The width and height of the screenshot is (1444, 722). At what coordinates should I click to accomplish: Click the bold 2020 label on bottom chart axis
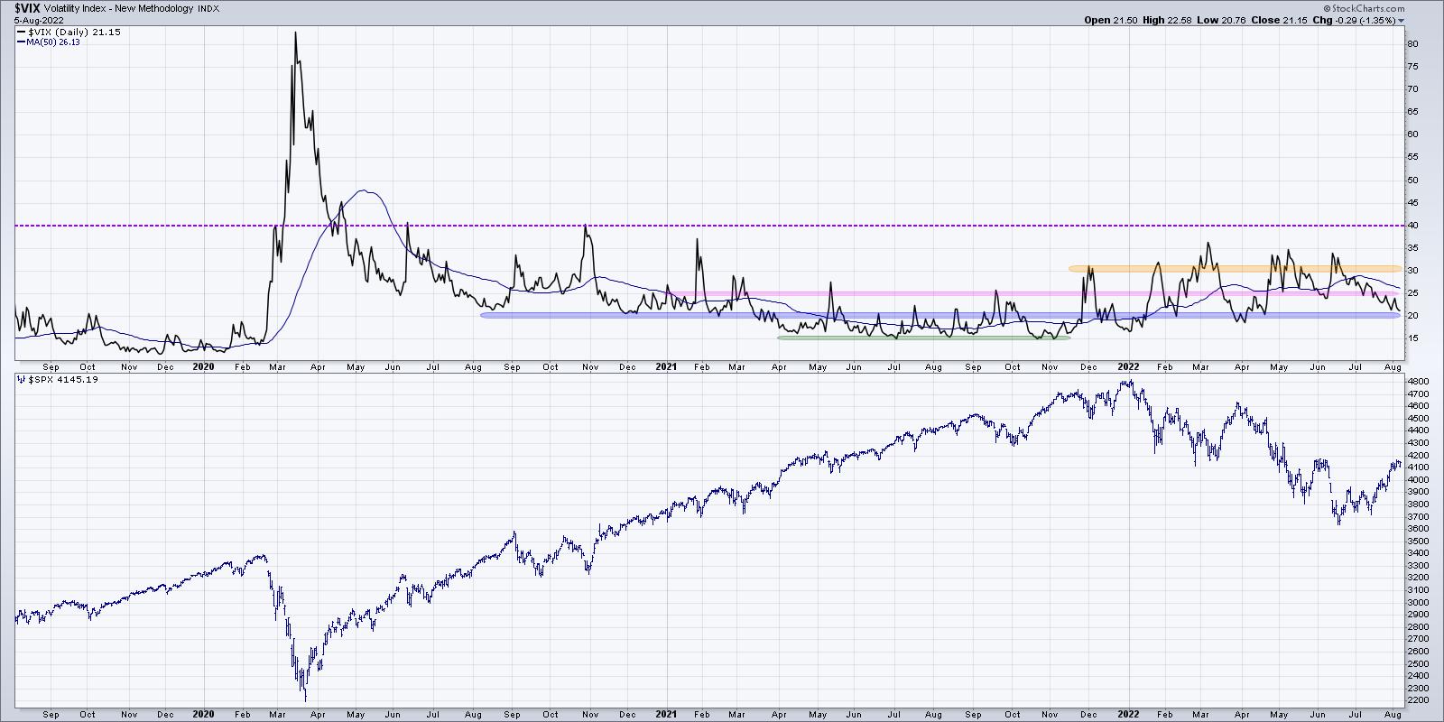203,714
